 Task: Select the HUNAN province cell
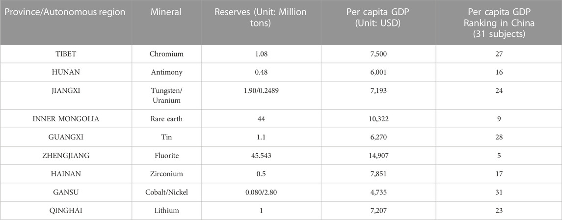[66, 72]
